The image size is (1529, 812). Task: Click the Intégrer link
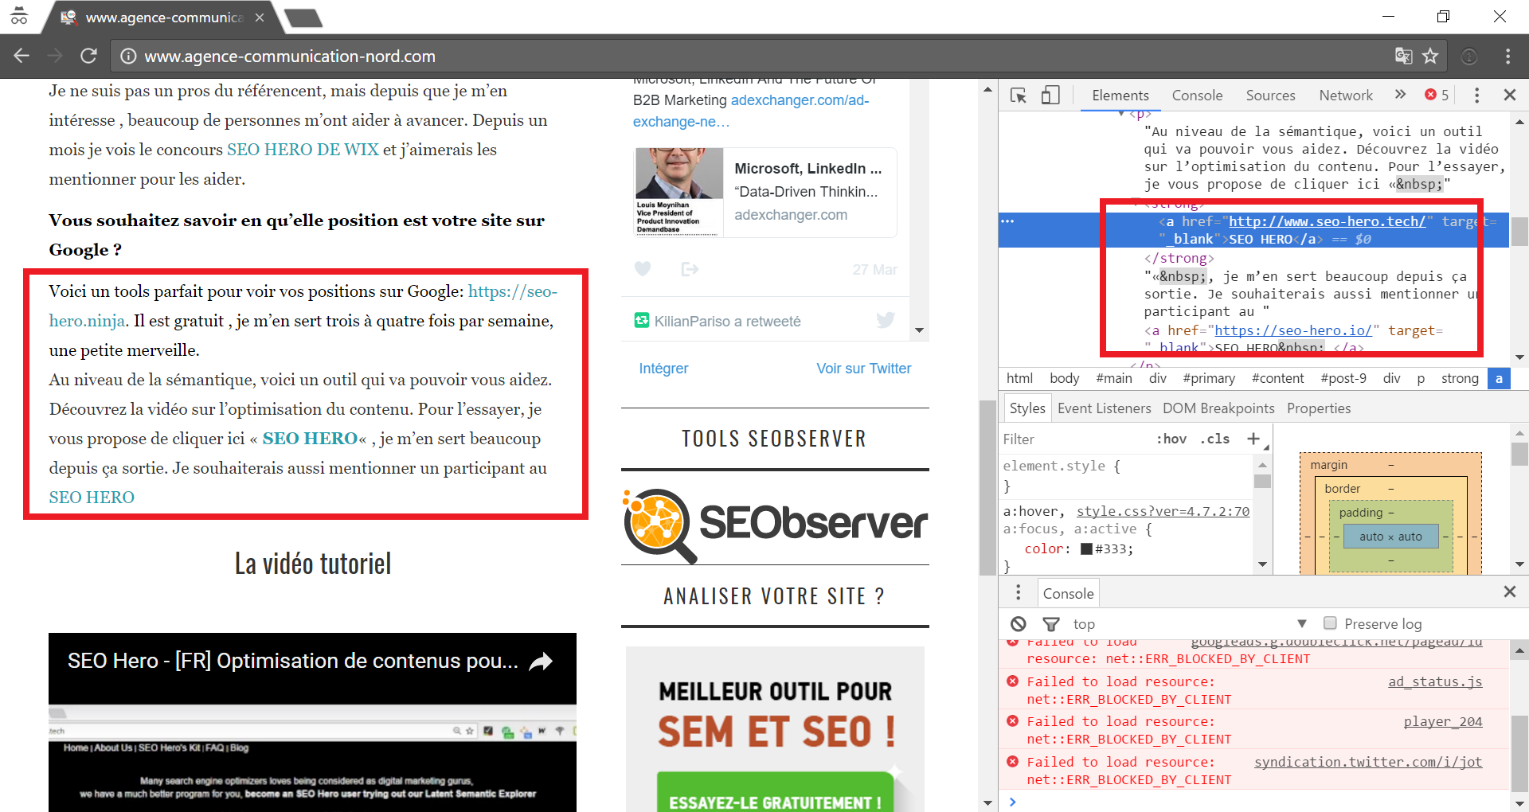(663, 369)
